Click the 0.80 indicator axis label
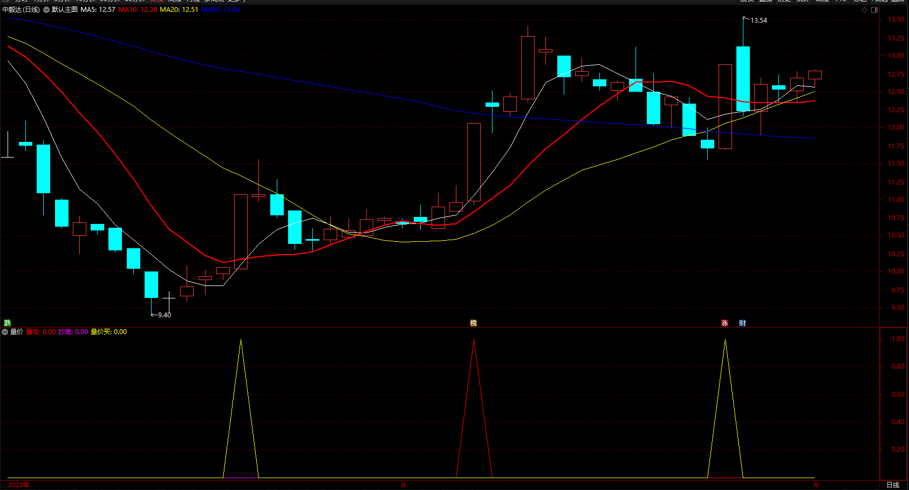The width and height of the screenshot is (909, 490). coord(898,366)
